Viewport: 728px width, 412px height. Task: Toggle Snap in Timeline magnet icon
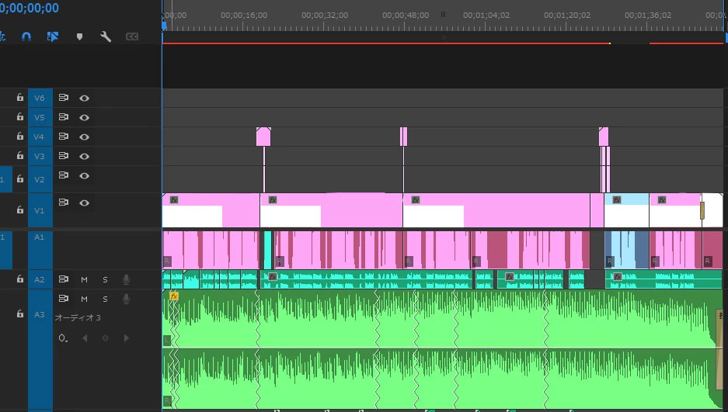coord(26,36)
